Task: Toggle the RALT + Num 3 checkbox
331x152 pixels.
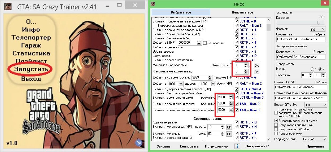Action: tap(237, 26)
